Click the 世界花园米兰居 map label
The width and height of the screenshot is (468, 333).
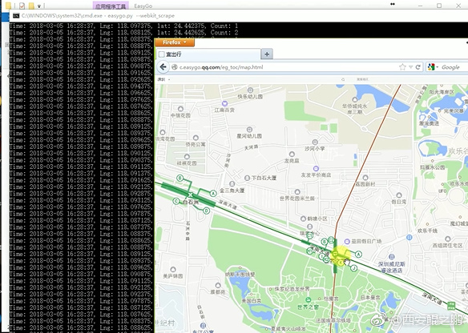pos(297,199)
